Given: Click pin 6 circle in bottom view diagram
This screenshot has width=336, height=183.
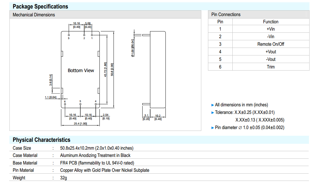Looking at the screenshot, I should (x=65, y=104).
